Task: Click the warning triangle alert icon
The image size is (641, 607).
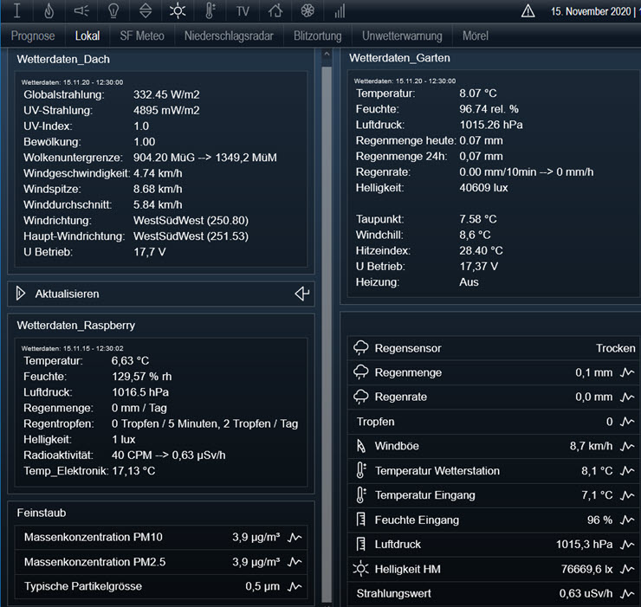Action: click(528, 11)
